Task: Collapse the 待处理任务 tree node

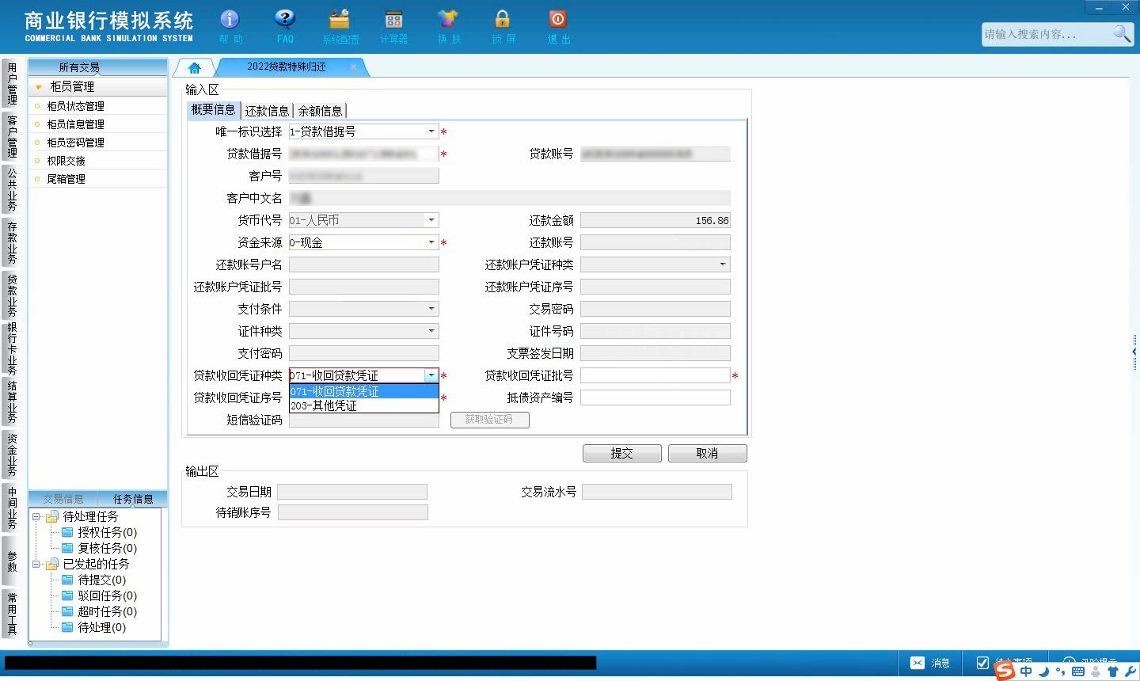Action: coord(36,516)
